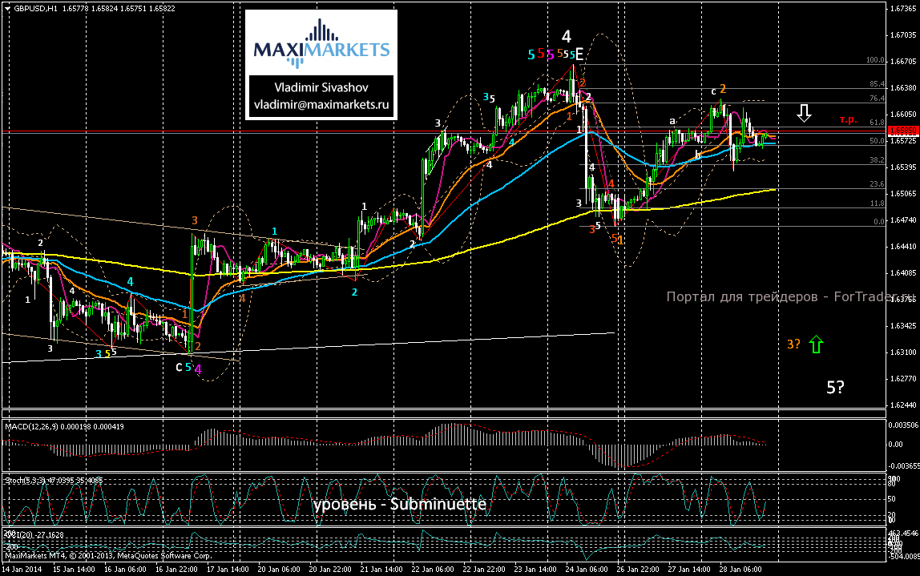The height and width of the screenshot is (576, 920).
Task: Select the white '5?' forecast label
Action: pyautogui.click(x=835, y=387)
